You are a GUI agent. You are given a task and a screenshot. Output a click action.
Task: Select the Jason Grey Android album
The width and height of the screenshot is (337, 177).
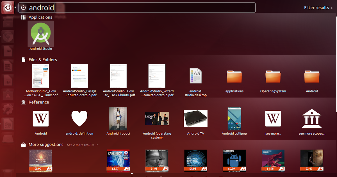tap(273, 160)
